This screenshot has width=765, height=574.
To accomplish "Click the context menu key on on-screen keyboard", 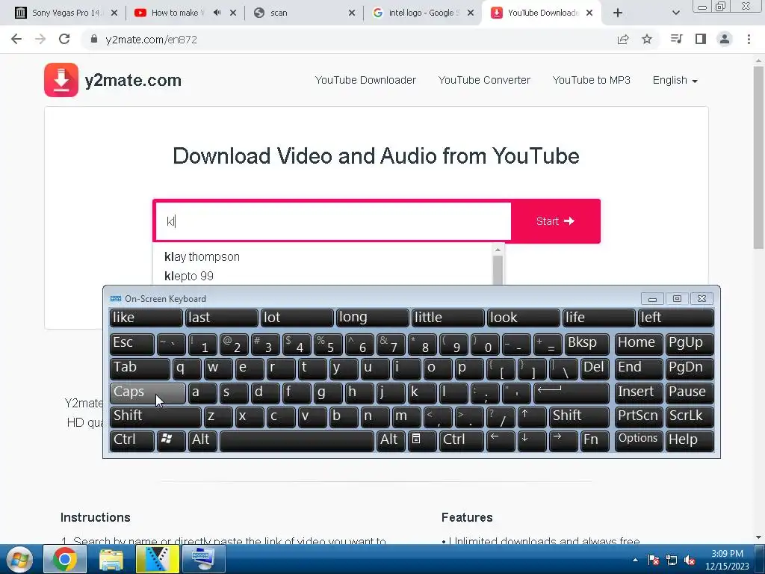I will click(422, 439).
